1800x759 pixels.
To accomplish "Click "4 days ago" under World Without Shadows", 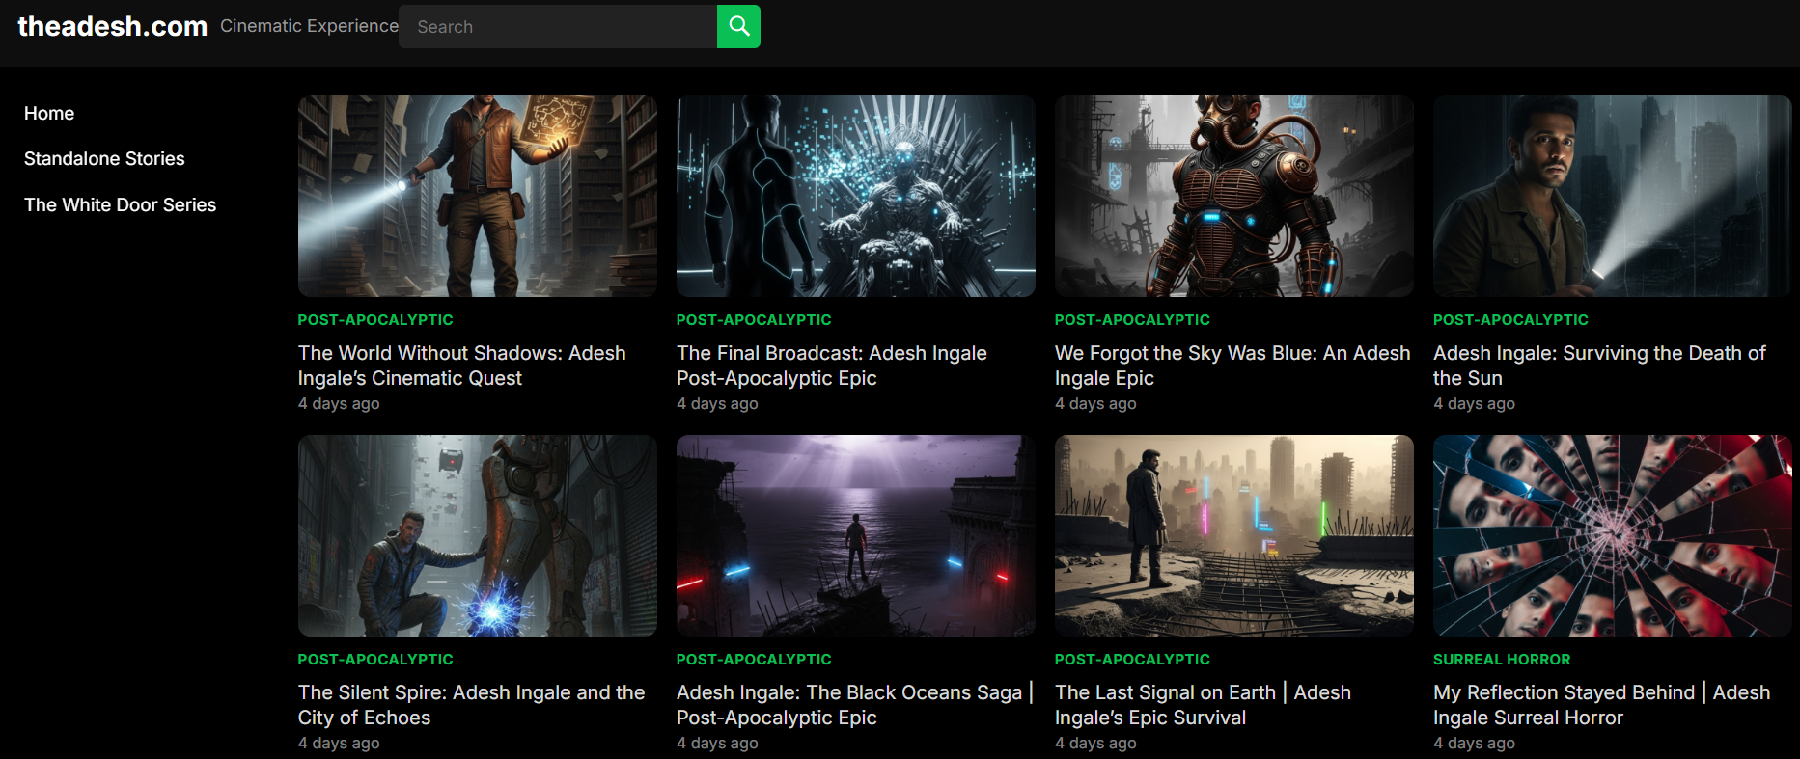I will pyautogui.click(x=339, y=403).
